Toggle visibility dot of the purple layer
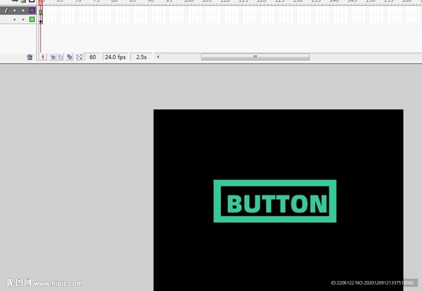Viewport: 422px width, 291px height. [14, 10]
